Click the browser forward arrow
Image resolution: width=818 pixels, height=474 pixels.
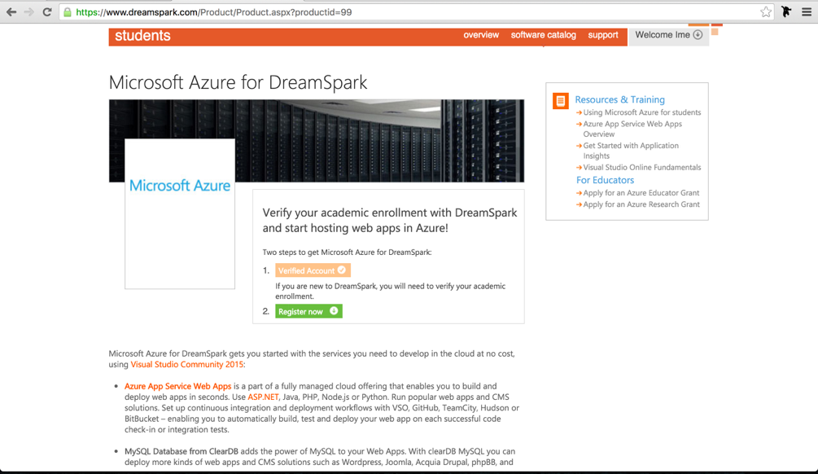29,12
